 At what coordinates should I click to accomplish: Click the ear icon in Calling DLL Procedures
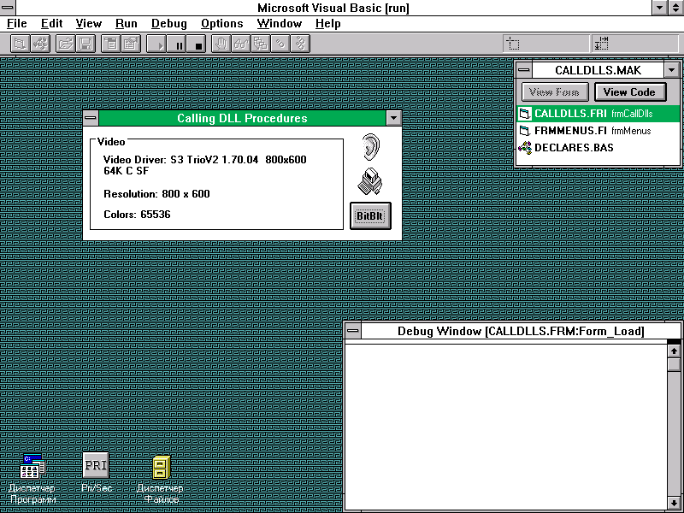coord(371,146)
